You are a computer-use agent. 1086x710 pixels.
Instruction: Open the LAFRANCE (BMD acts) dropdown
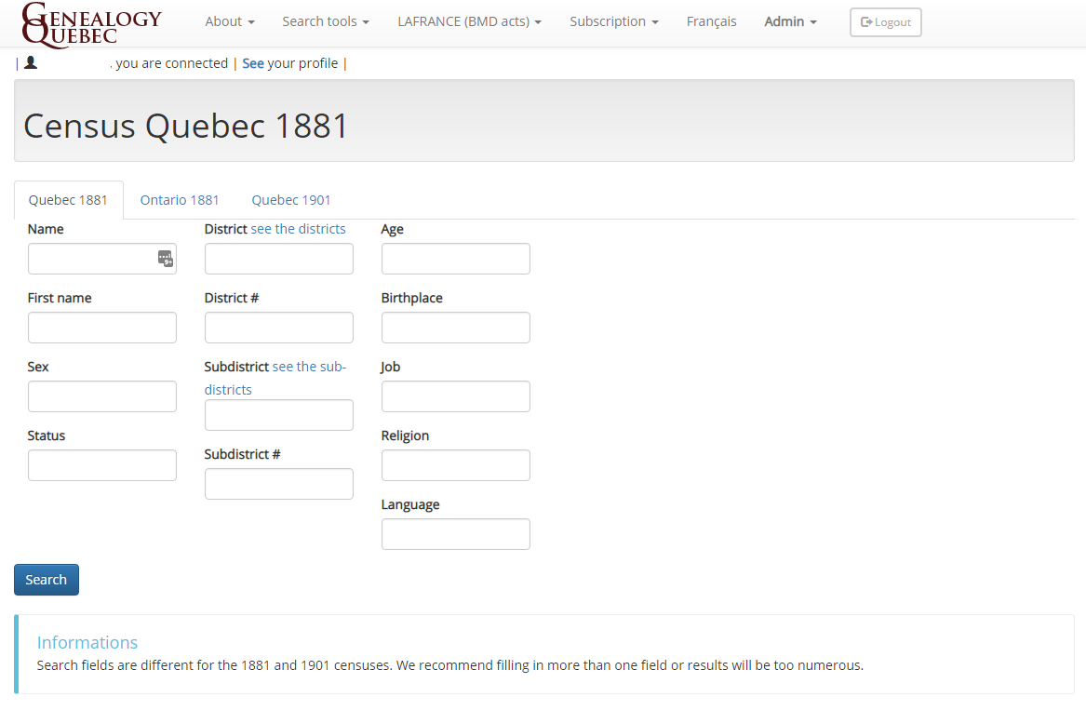click(x=469, y=21)
